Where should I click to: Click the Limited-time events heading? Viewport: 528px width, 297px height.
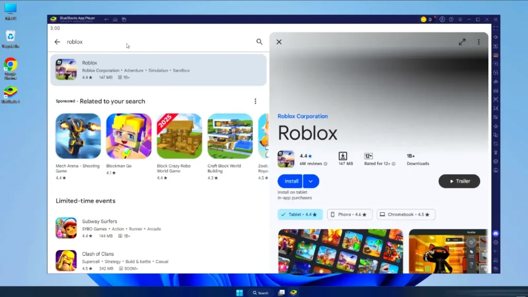coord(86,201)
